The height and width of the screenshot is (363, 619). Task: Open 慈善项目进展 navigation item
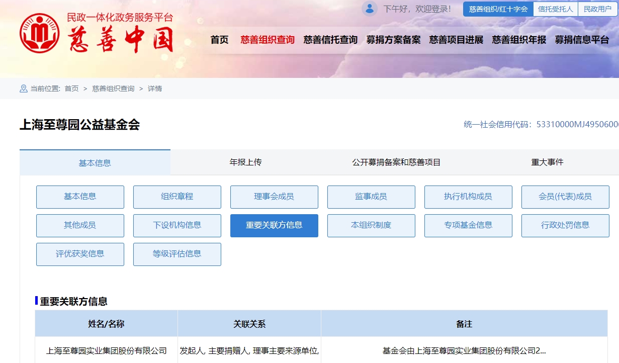click(456, 40)
